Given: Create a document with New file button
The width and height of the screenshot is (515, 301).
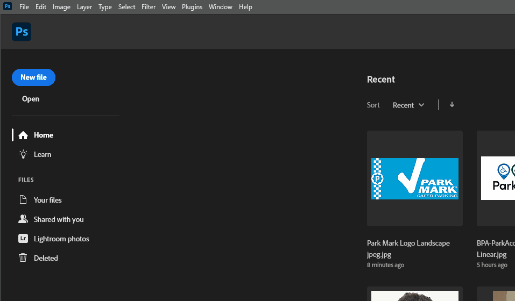Looking at the screenshot, I should pyautogui.click(x=33, y=77).
